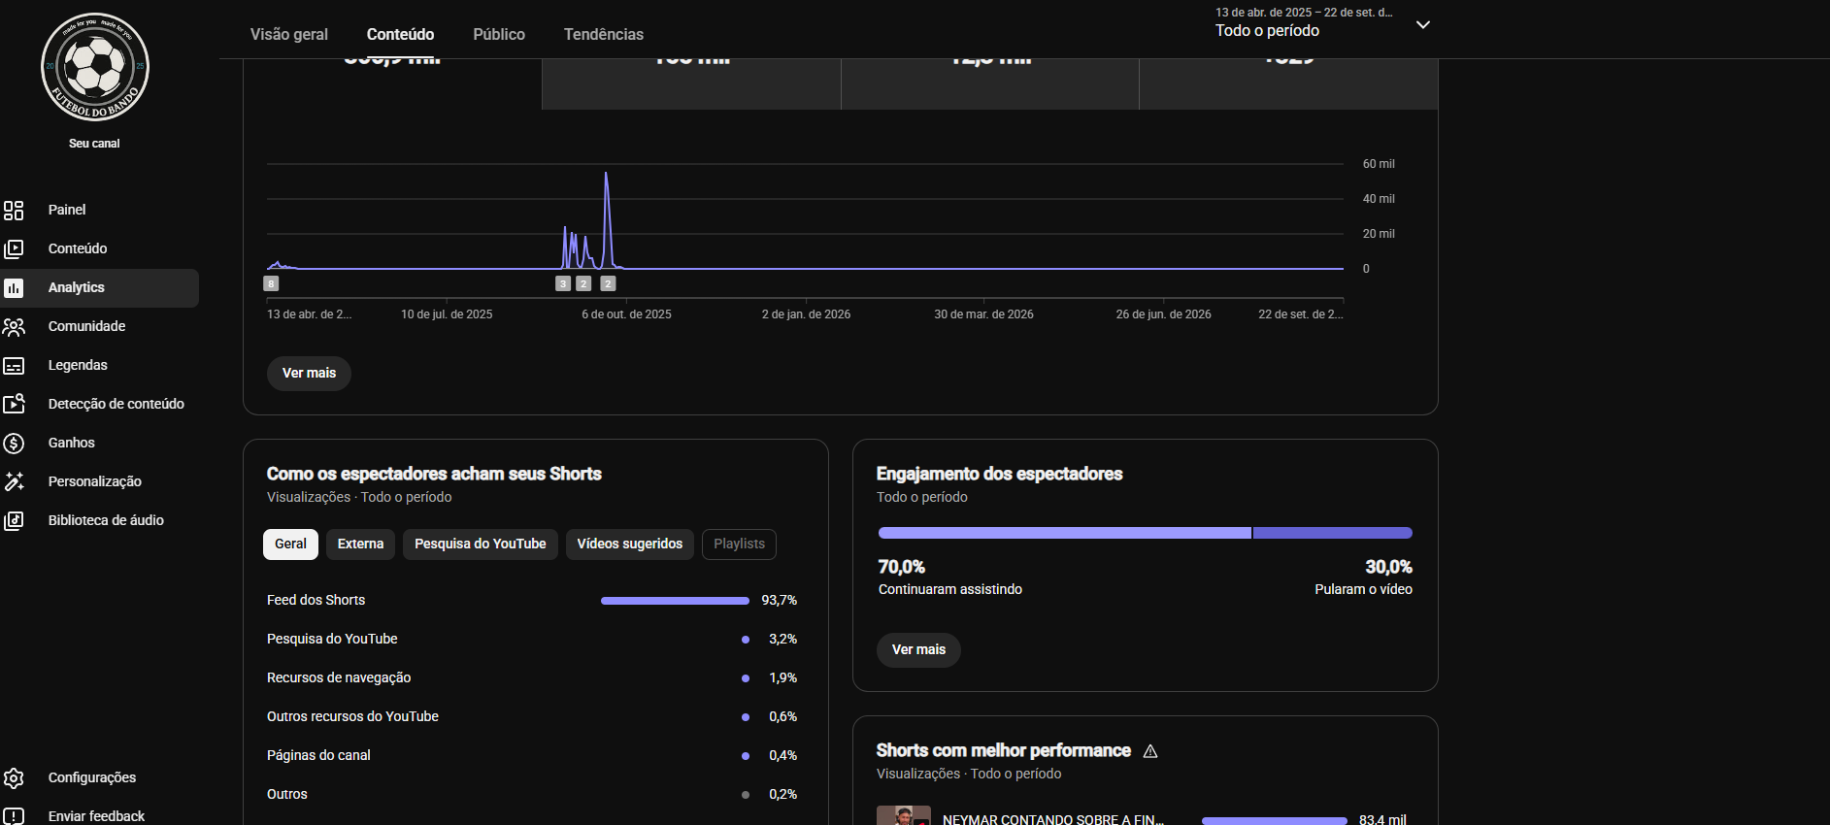The height and width of the screenshot is (825, 1830).
Task: Switch to the Público tab
Action: [499, 34]
